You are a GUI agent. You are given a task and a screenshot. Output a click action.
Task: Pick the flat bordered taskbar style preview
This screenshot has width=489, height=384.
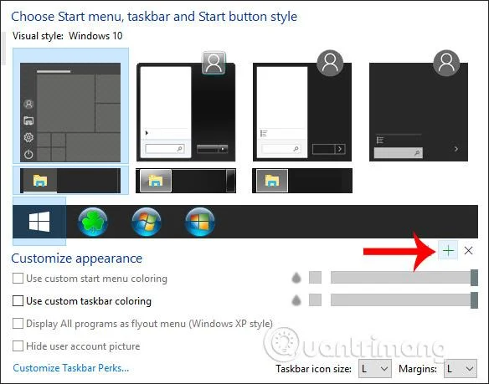pos(302,181)
